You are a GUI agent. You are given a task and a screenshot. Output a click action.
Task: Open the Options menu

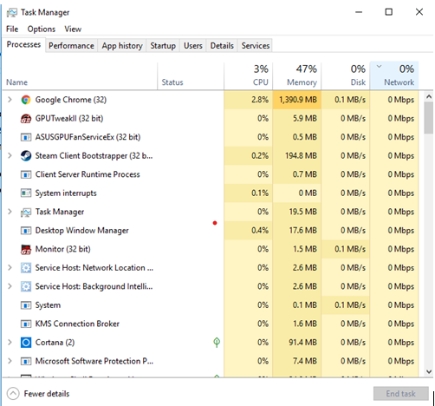pos(42,29)
